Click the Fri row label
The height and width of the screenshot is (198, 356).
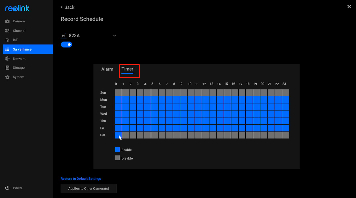click(x=102, y=128)
